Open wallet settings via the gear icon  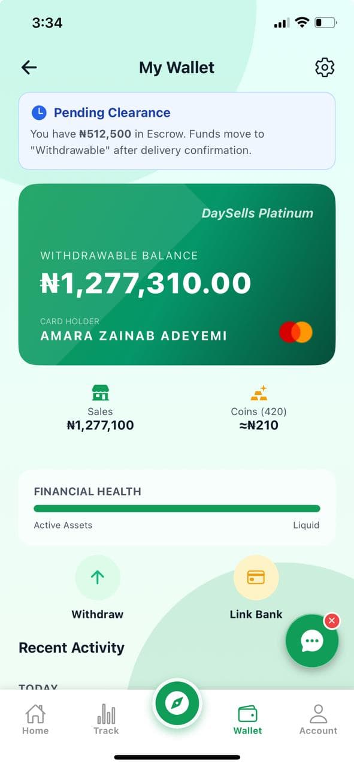pos(325,68)
